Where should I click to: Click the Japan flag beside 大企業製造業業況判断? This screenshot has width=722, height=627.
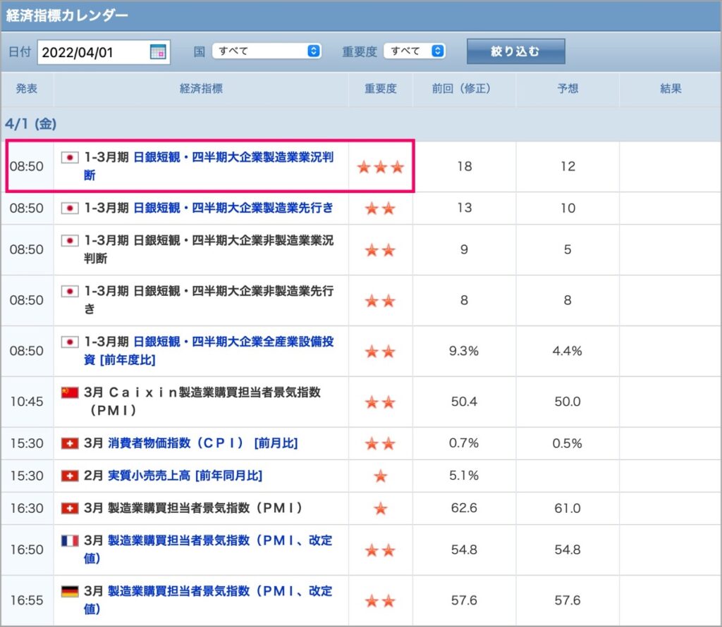70,157
